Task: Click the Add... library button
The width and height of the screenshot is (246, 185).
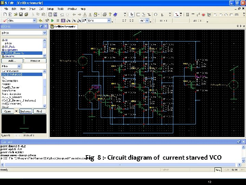Action: (x=12, y=61)
